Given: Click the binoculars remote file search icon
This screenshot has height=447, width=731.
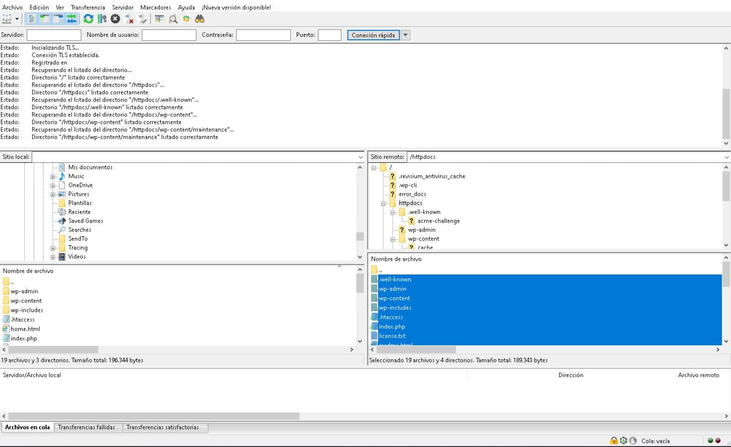Looking at the screenshot, I should pyautogui.click(x=199, y=19).
